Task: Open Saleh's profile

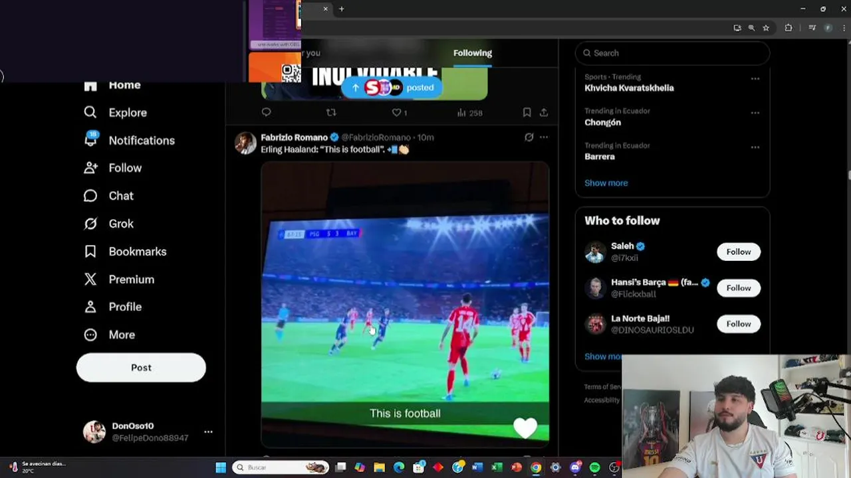Action: pyautogui.click(x=622, y=246)
